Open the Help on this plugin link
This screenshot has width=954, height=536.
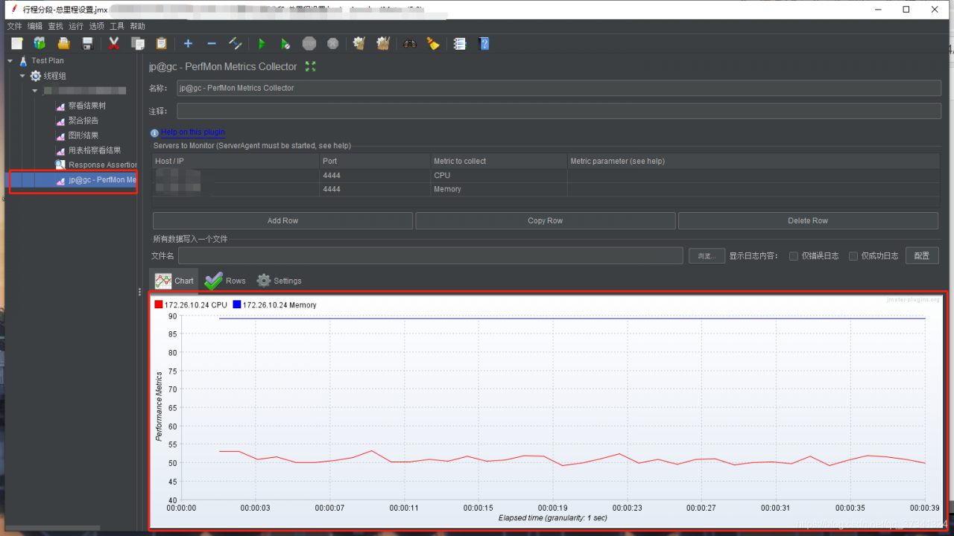pyautogui.click(x=192, y=133)
